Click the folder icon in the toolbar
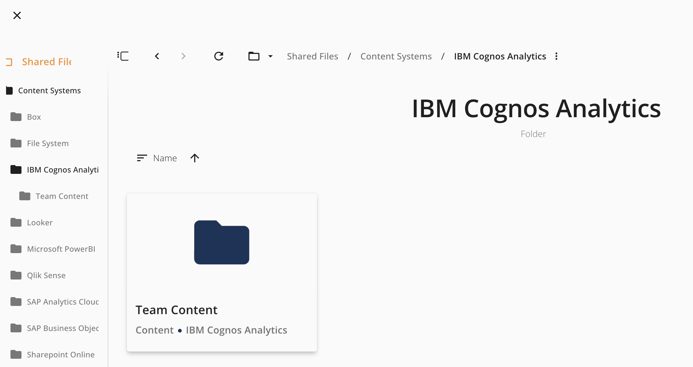This screenshot has height=367, width=693. 254,56
